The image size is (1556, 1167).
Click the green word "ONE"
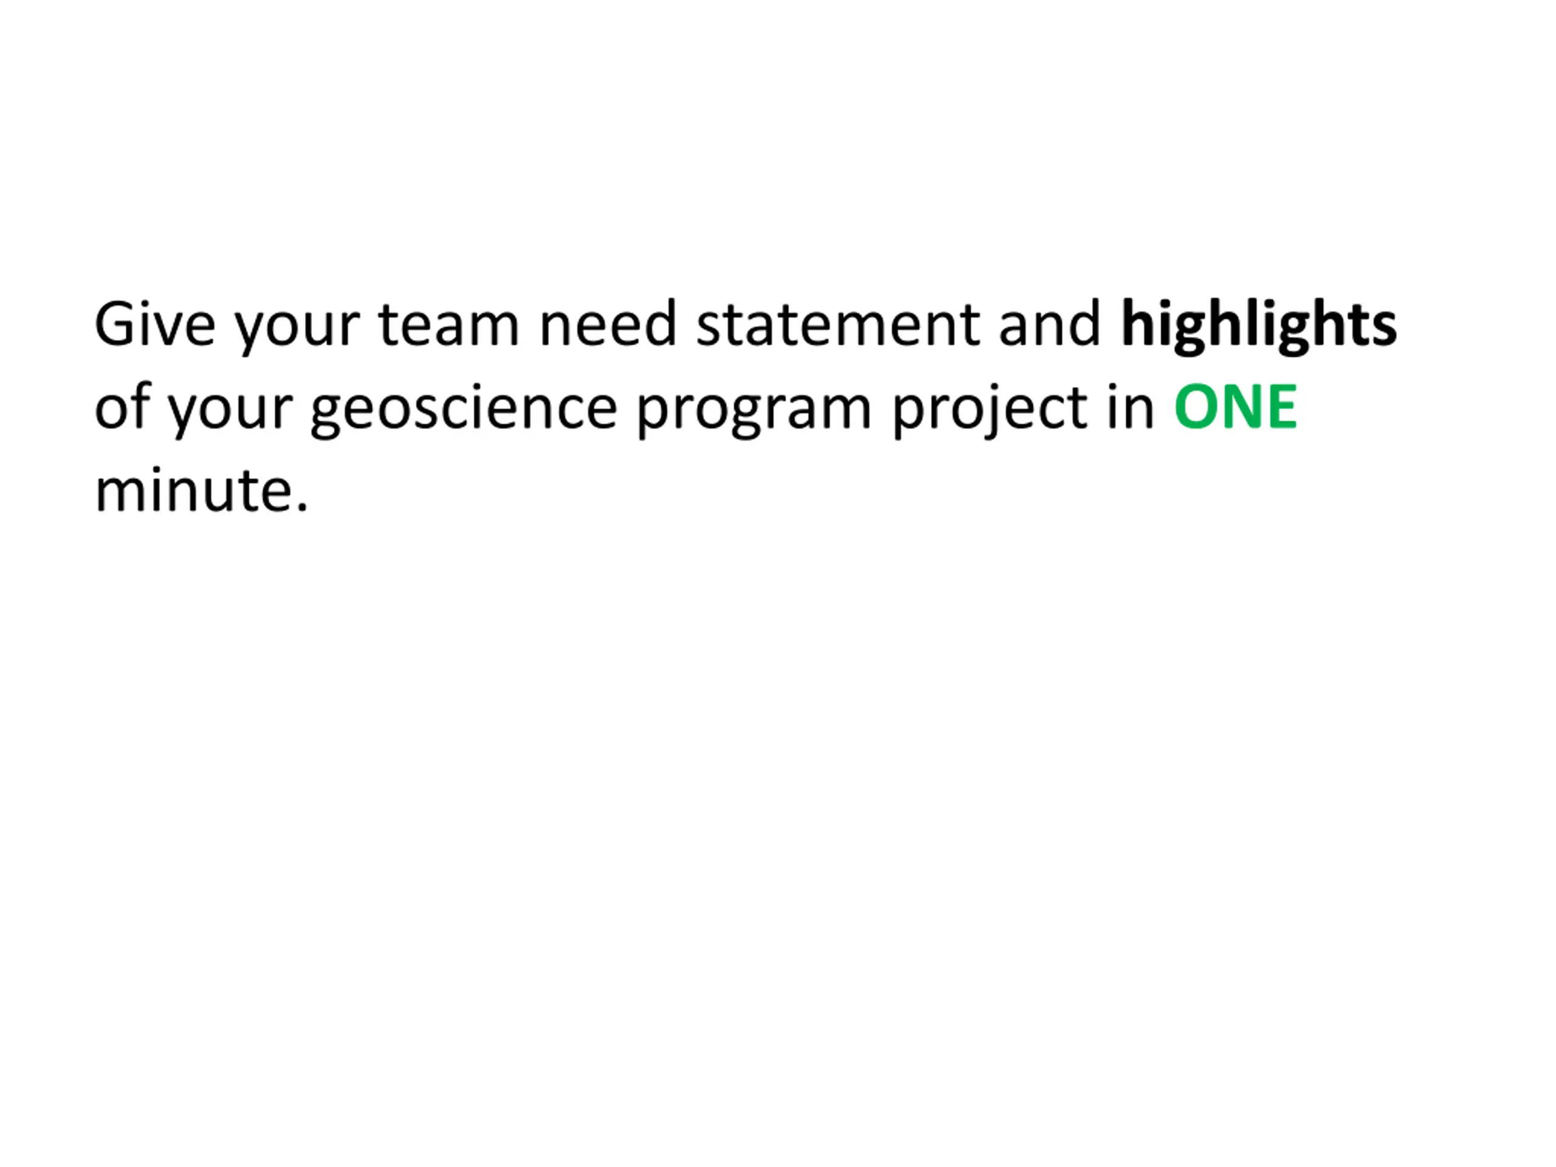click(1236, 407)
